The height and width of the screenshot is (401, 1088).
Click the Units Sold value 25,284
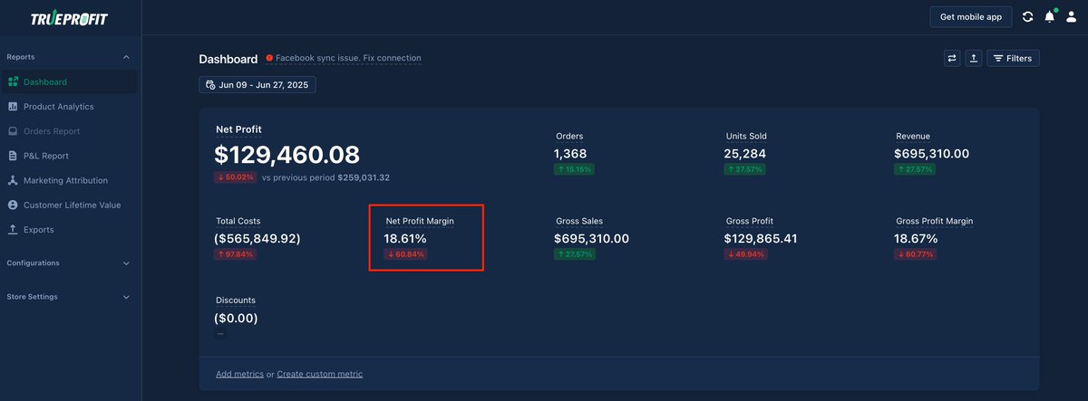745,154
